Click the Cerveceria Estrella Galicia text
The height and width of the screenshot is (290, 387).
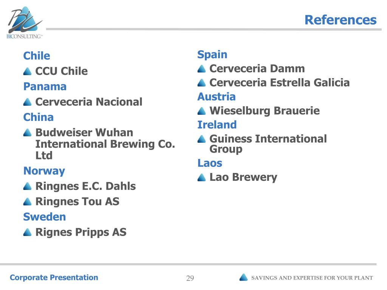tap(279, 83)
